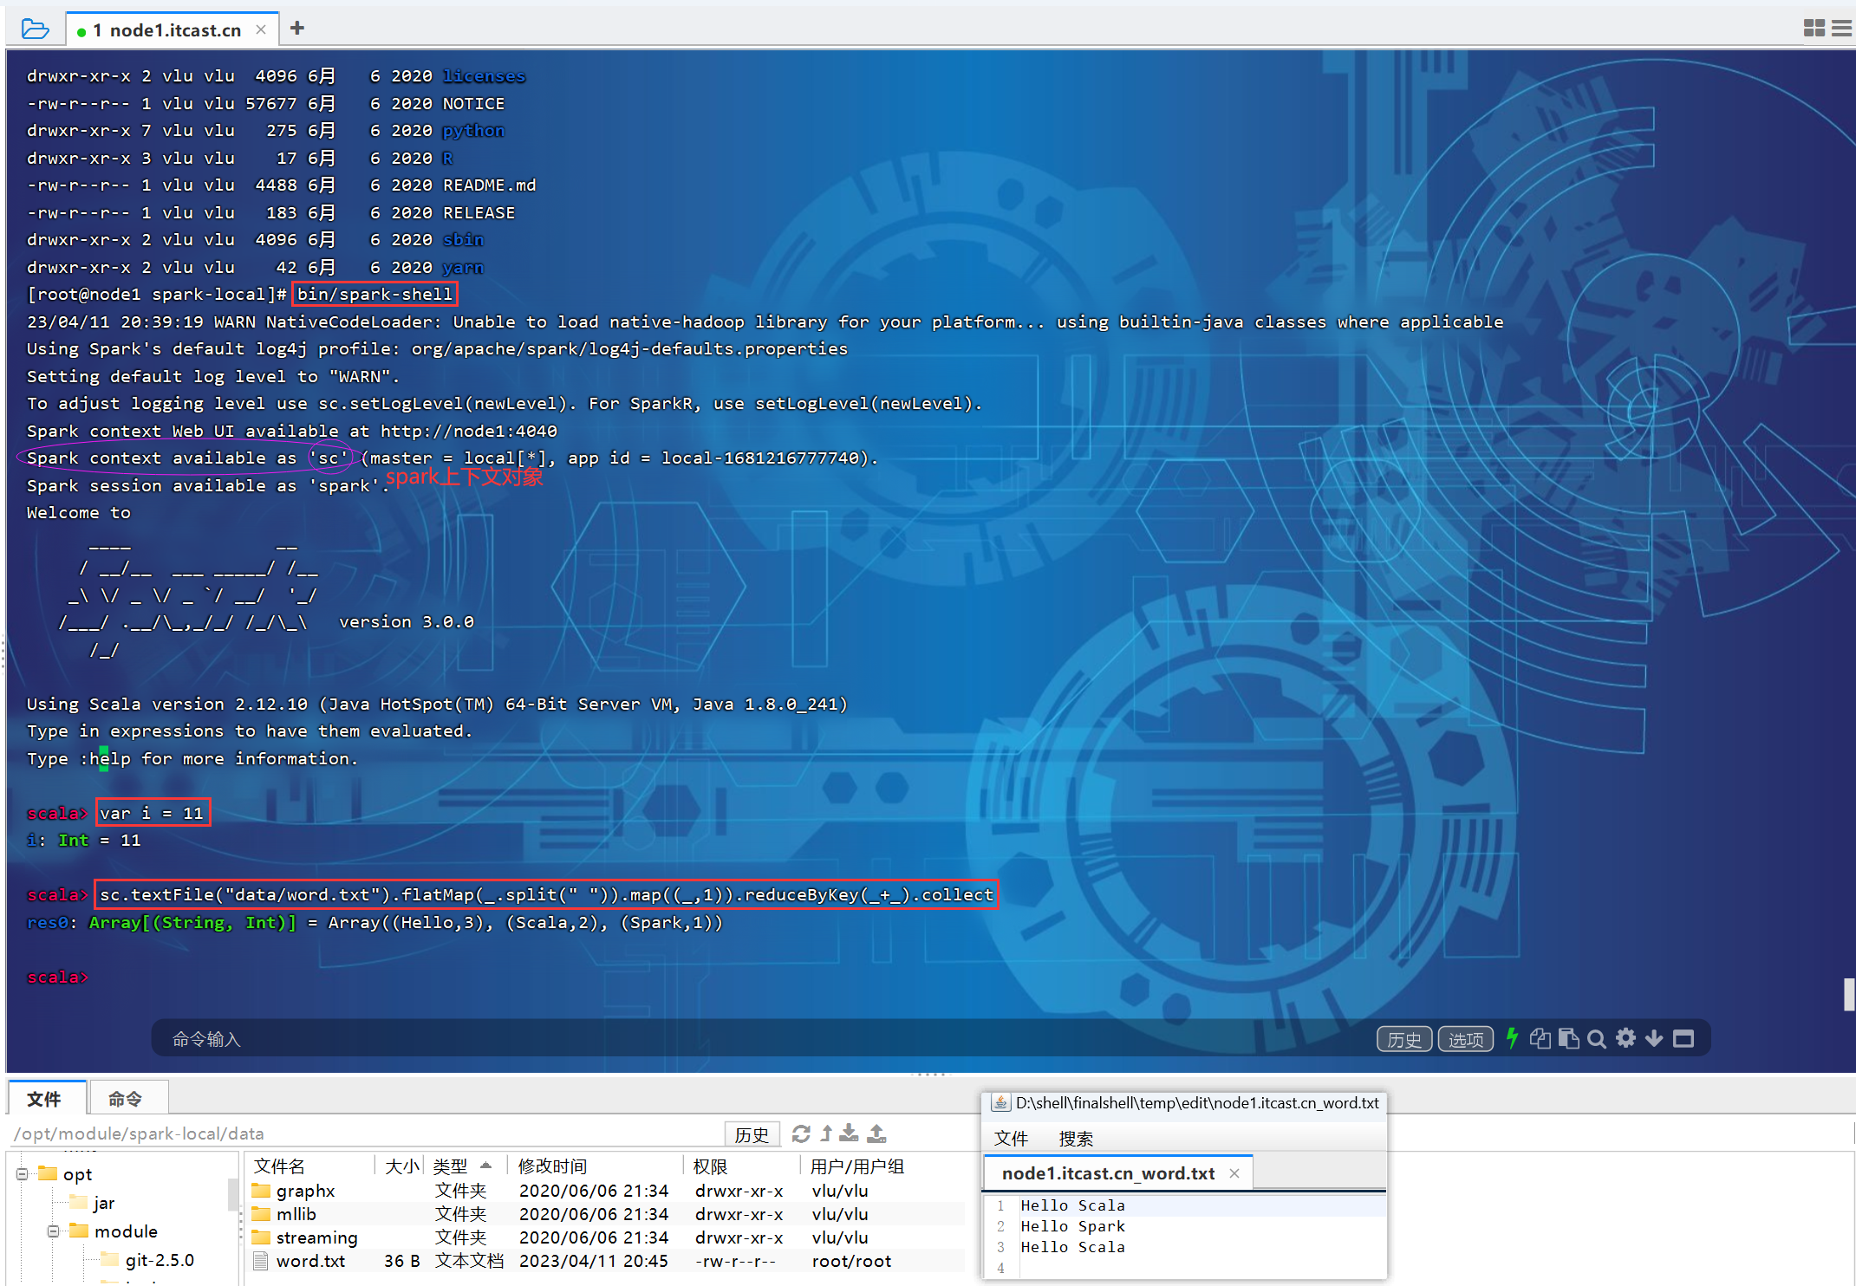
Task: Sort by 文件名 column header
Action: [311, 1166]
